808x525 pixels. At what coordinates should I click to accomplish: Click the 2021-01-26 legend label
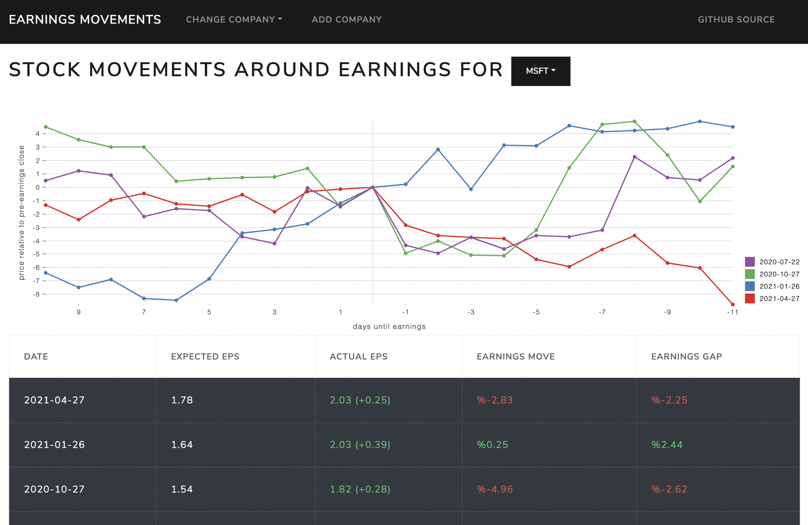pyautogui.click(x=779, y=286)
